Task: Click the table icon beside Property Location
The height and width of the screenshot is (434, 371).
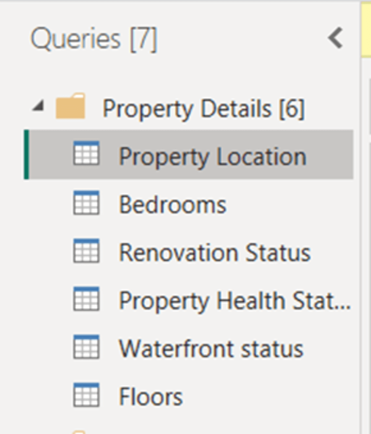Action: (x=86, y=153)
